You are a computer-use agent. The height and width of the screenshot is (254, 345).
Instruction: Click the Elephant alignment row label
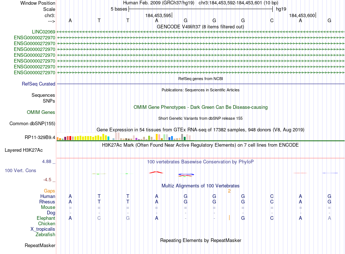[46, 218]
